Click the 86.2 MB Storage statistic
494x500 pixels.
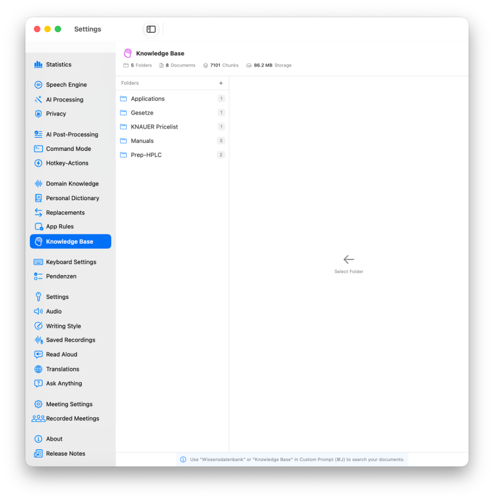click(269, 65)
